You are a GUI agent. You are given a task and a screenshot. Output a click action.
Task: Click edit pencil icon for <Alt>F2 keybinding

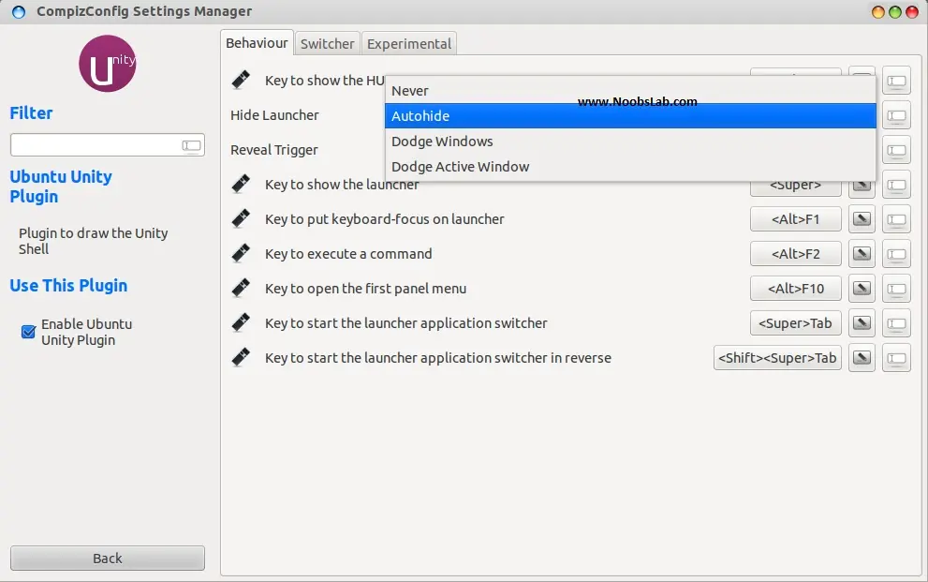(x=862, y=254)
